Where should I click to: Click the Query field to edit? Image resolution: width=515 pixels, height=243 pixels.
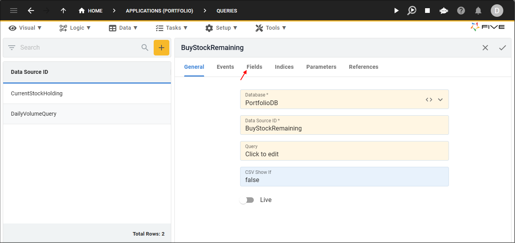pos(345,151)
